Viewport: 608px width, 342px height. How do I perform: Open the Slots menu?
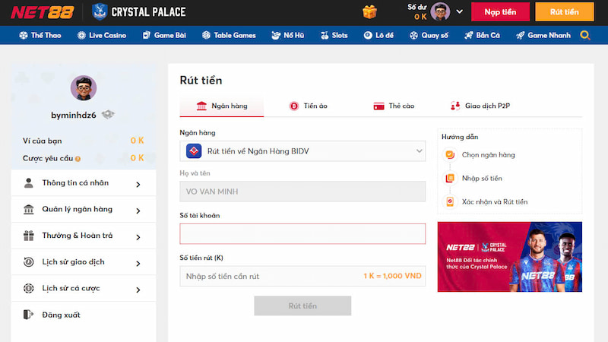334,35
